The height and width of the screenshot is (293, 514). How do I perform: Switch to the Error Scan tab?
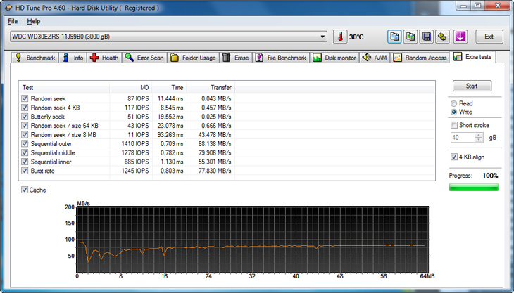coord(144,58)
